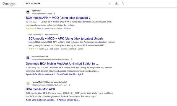
Task: Click the apkmody site name text
Action: 36,11
